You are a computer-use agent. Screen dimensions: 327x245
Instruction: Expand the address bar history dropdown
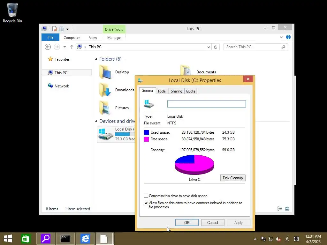tap(209, 47)
